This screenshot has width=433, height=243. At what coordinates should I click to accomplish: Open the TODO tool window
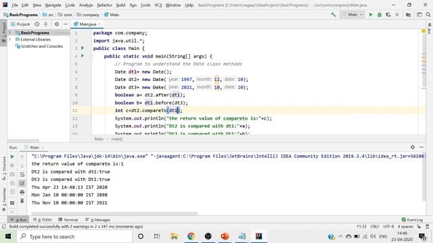click(x=42, y=219)
